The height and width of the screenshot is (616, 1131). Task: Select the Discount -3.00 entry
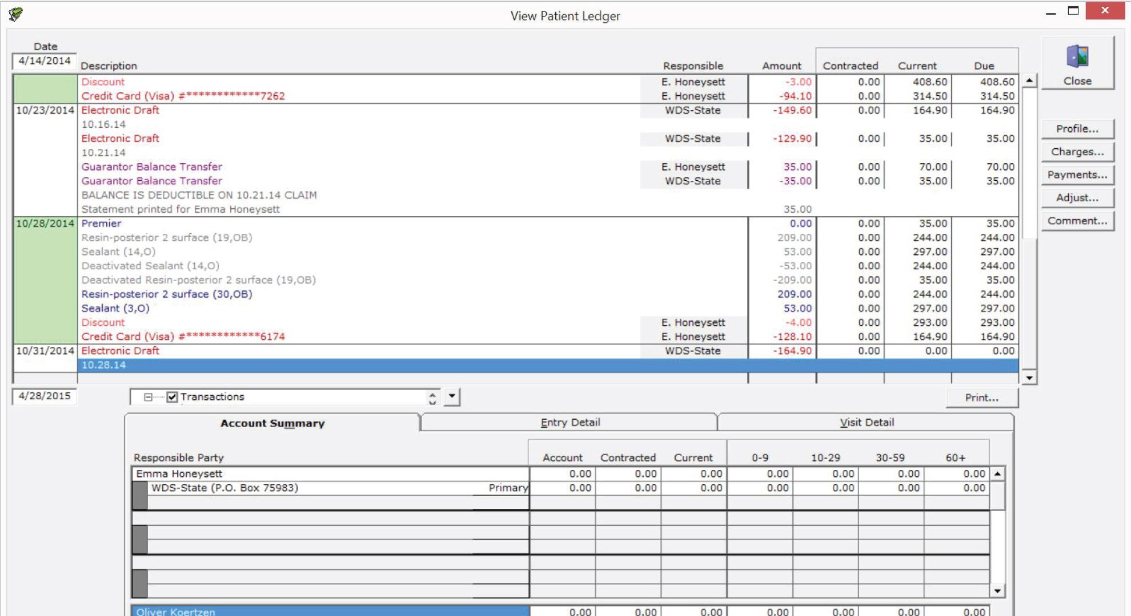click(x=548, y=82)
